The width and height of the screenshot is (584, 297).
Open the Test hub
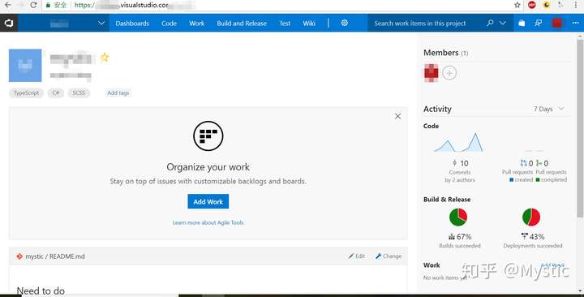285,23
